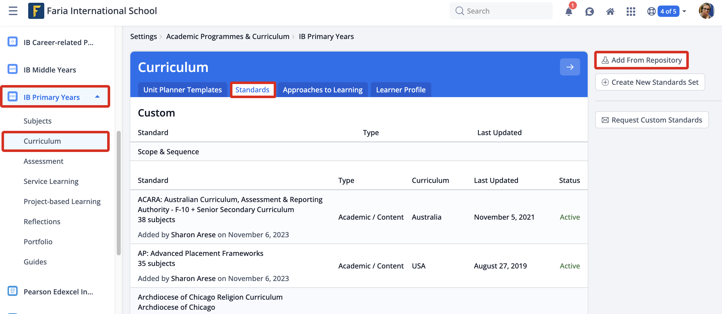Click Active status for ACARA row
The width and height of the screenshot is (722, 314).
pyautogui.click(x=570, y=217)
